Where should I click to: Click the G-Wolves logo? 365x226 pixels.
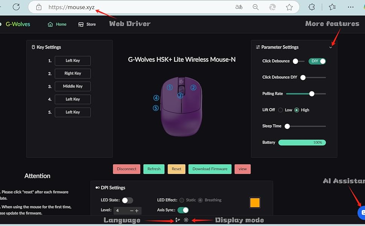[18, 24]
